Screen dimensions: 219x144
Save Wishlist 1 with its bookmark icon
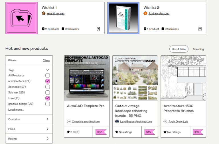click(98, 29)
